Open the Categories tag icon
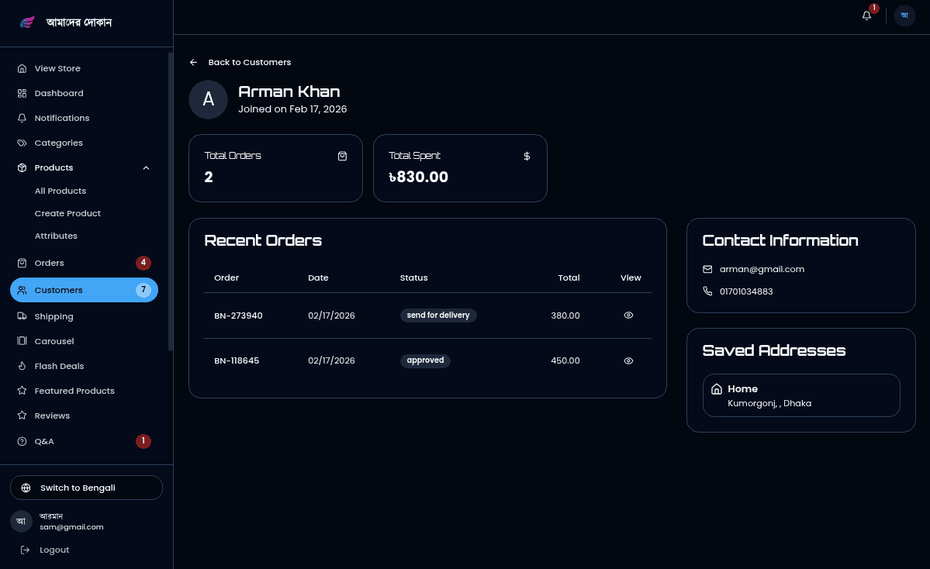The height and width of the screenshot is (569, 930). [x=22, y=143]
